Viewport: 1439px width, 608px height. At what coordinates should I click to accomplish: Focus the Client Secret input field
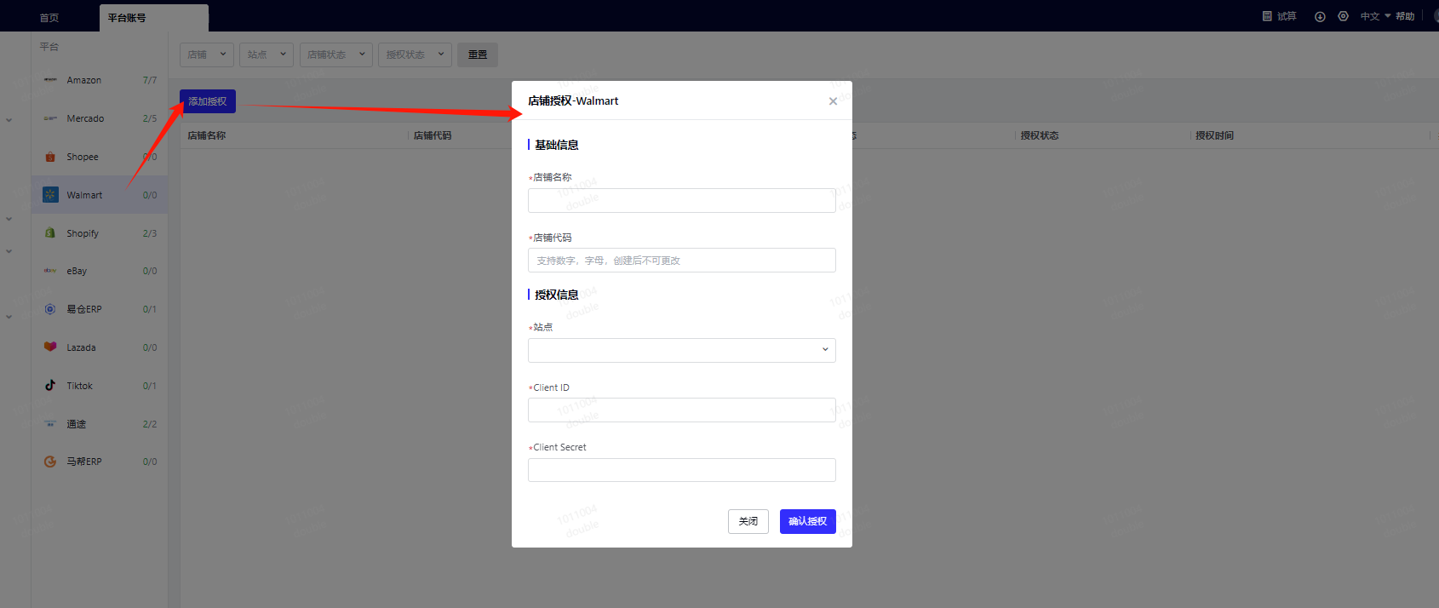681,470
